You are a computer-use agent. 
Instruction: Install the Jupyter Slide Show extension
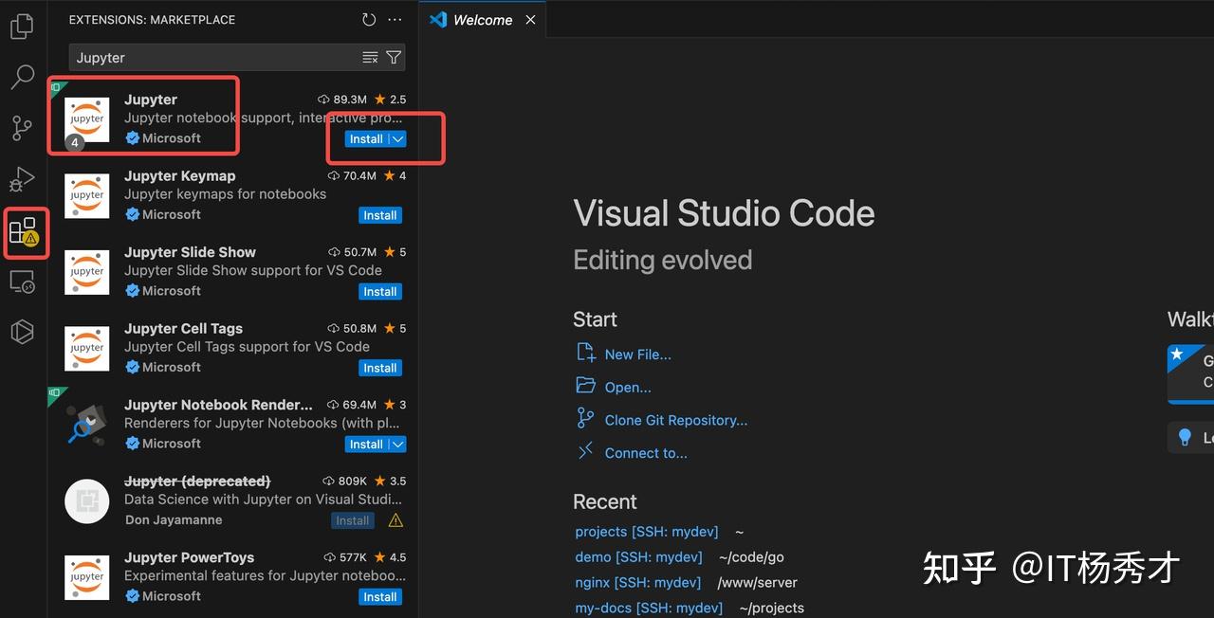[x=380, y=292]
